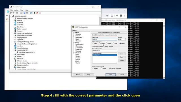Screen dimensions: 181x102
Task: Select Display adapters in Device Manager tree
Action: 22,29
